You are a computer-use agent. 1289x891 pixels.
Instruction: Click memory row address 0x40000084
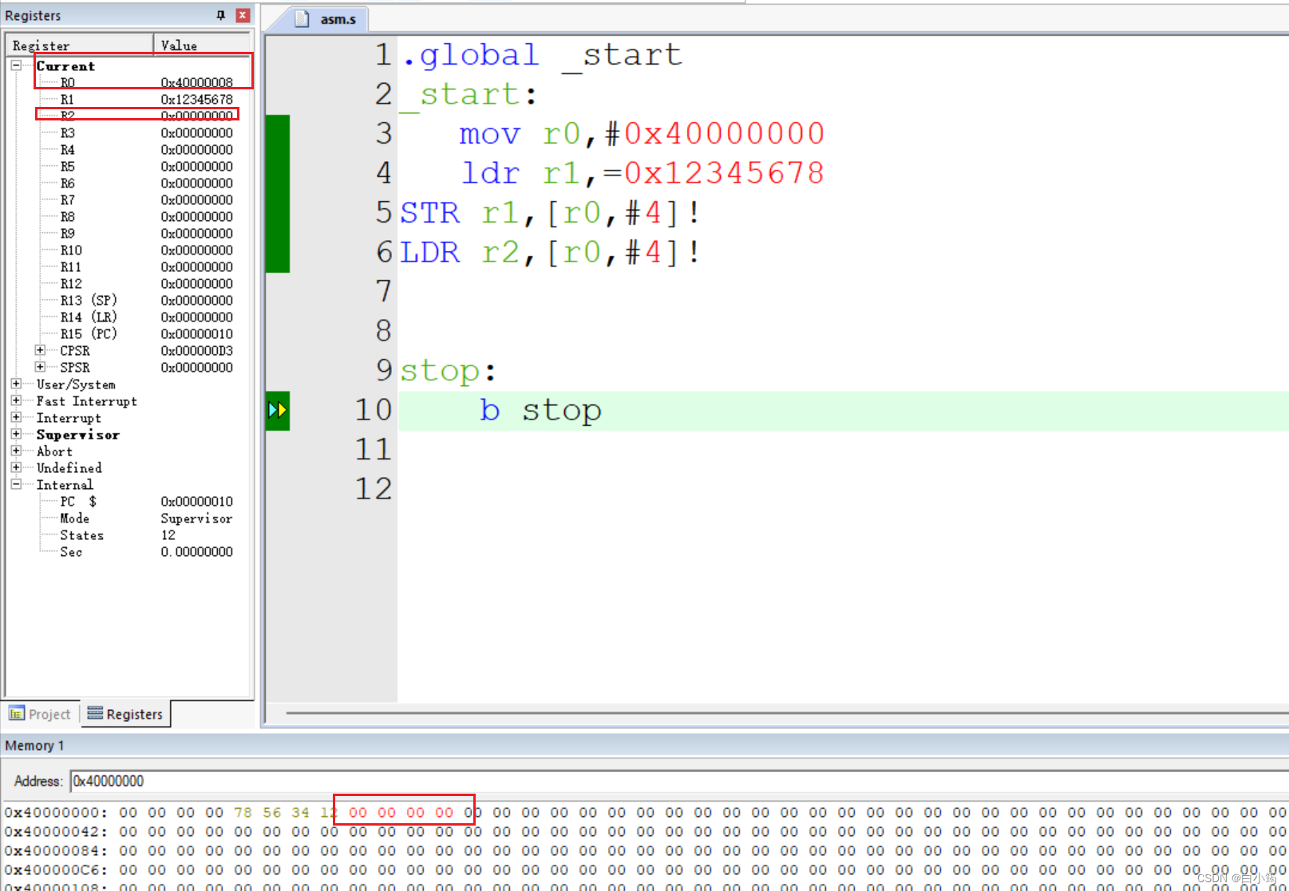pyautogui.click(x=56, y=851)
